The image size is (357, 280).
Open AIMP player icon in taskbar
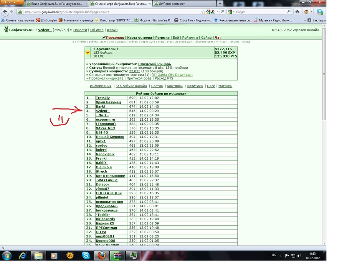70,256
